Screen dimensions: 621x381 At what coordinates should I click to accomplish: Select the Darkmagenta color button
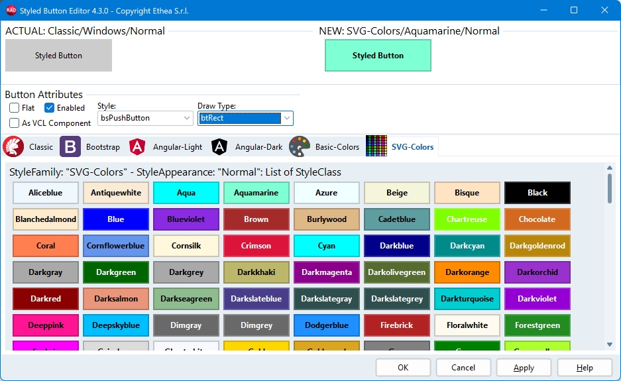pyautogui.click(x=327, y=272)
